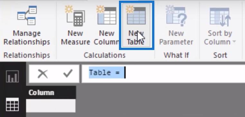The width and height of the screenshot is (245, 117).
Task: Click the New Measure calculator icon
Action: coord(75,16)
